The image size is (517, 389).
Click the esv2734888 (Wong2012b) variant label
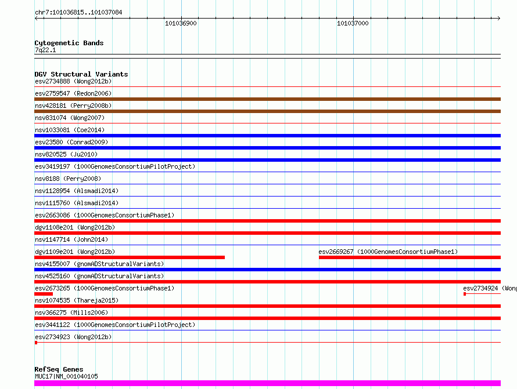click(73, 81)
